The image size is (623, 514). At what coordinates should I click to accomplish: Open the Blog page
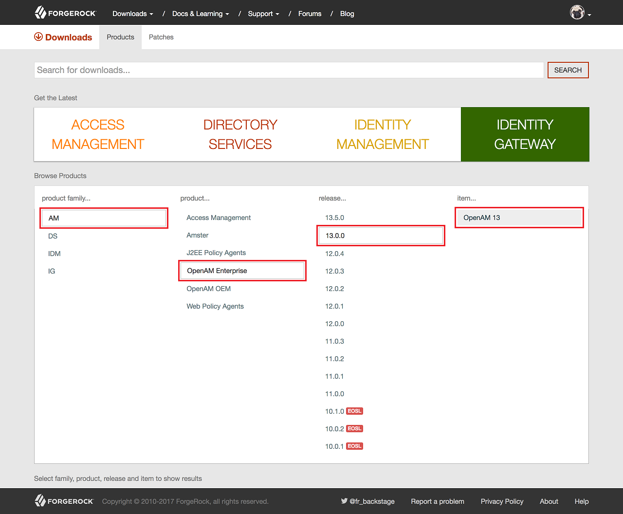click(x=347, y=14)
